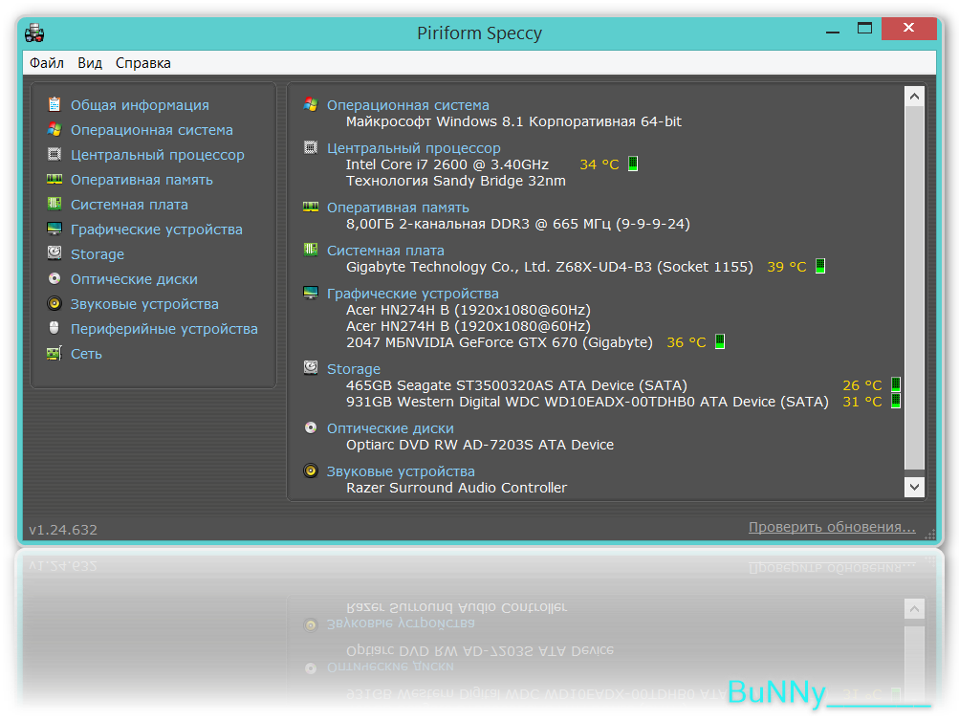Click the Системная плата motherboard icon in sidebar
959x722 pixels.
coord(54,204)
